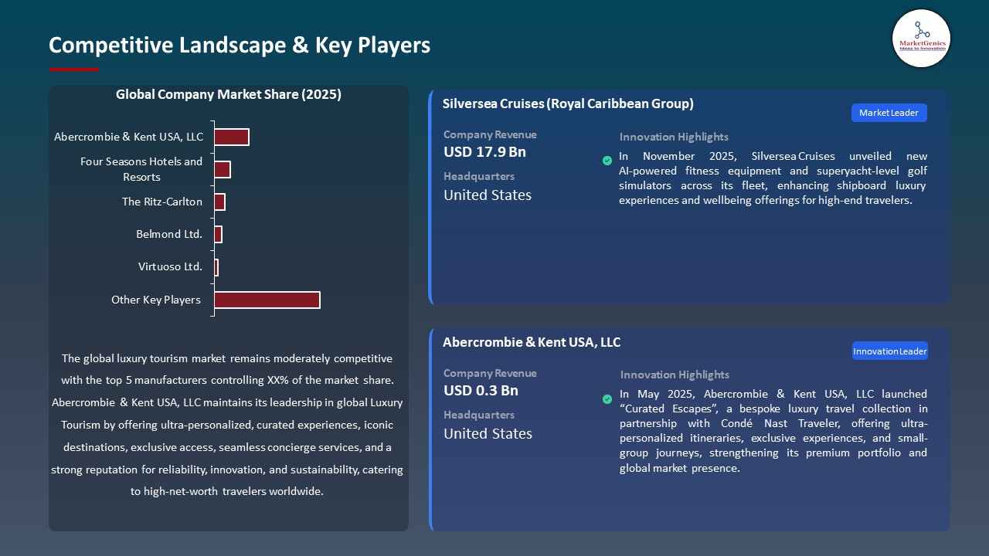Click the May 2025 Curated Escapes paragraph
The width and height of the screenshot is (989, 556).
[x=773, y=431]
